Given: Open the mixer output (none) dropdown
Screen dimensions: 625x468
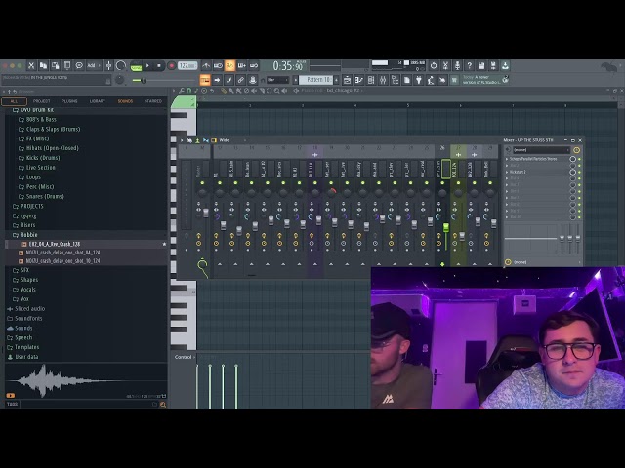Looking at the screenshot, I should [x=545, y=262].
